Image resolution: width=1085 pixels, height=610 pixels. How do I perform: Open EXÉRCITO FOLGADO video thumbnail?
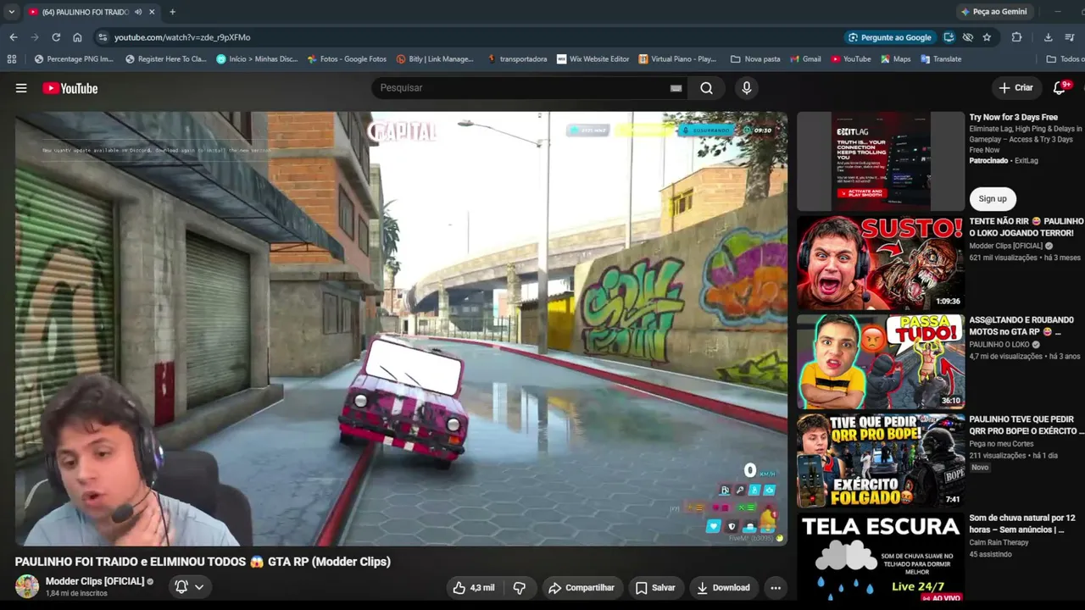tap(881, 461)
